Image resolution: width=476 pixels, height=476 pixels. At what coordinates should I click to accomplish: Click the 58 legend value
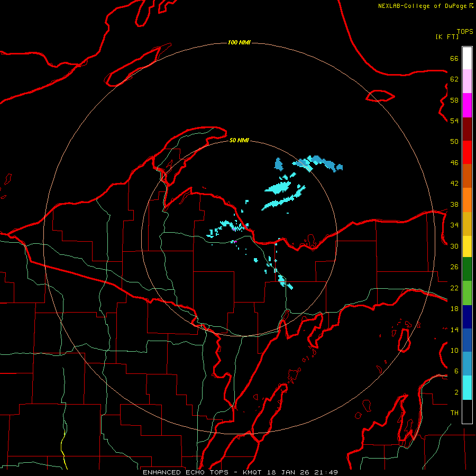click(454, 100)
